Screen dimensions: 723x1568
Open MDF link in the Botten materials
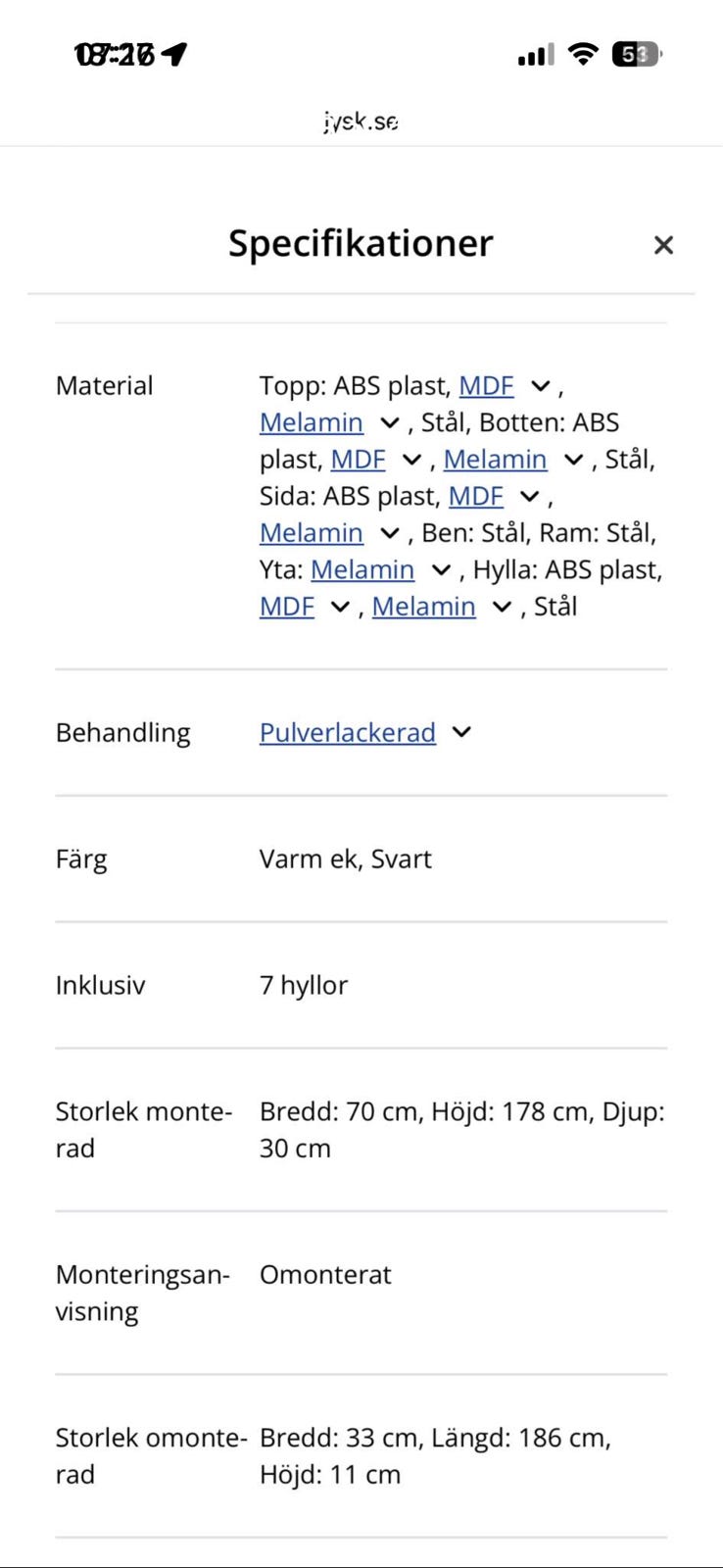[x=358, y=460]
